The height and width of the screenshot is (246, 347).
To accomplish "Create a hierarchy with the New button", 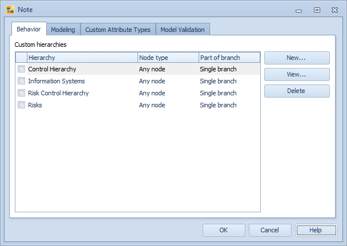I will [x=296, y=58].
